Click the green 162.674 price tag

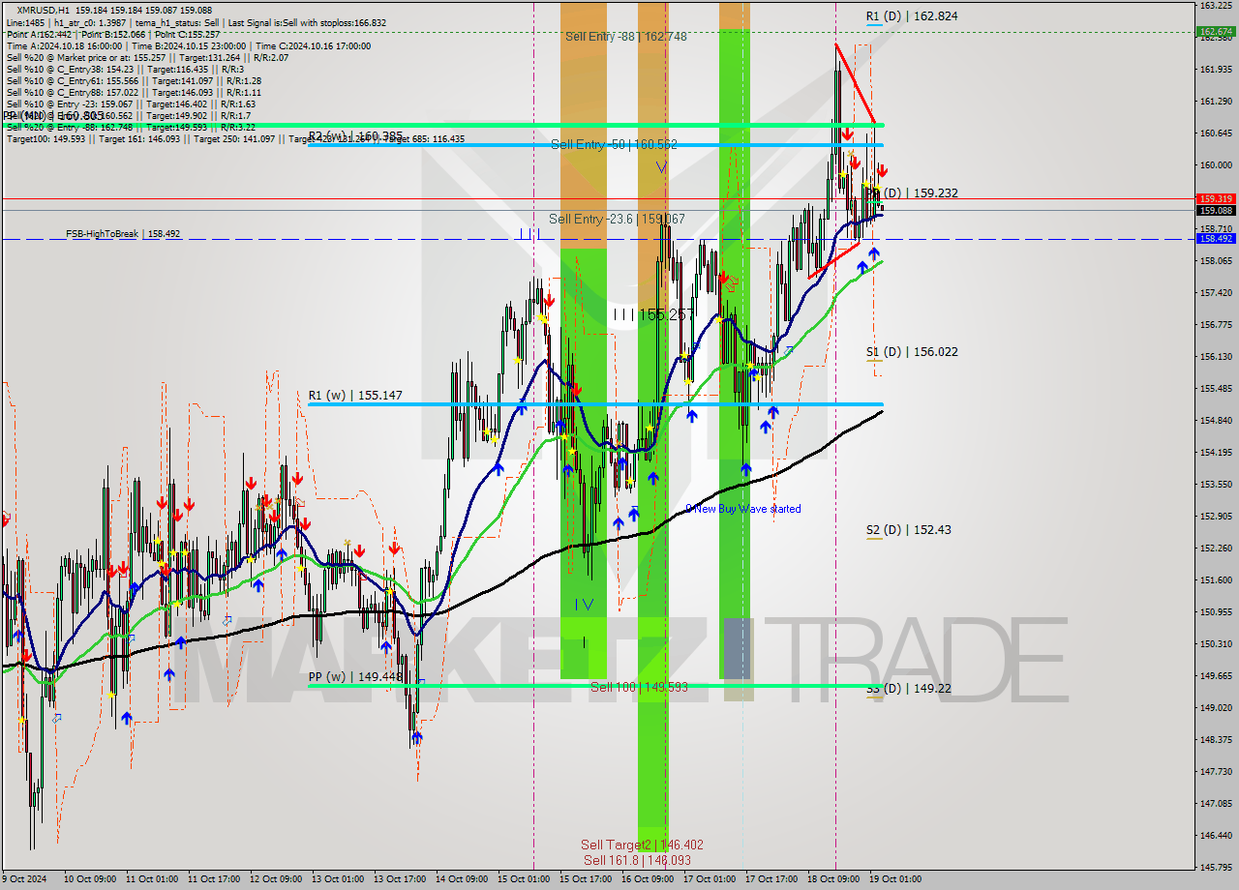(x=1216, y=32)
